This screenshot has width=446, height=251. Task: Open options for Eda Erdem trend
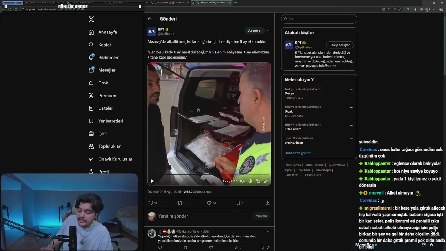tap(351, 125)
